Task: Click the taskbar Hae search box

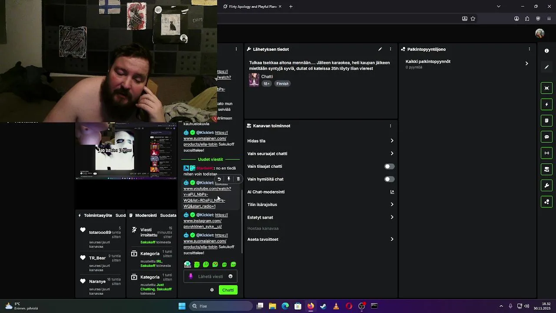Action: [221, 306]
